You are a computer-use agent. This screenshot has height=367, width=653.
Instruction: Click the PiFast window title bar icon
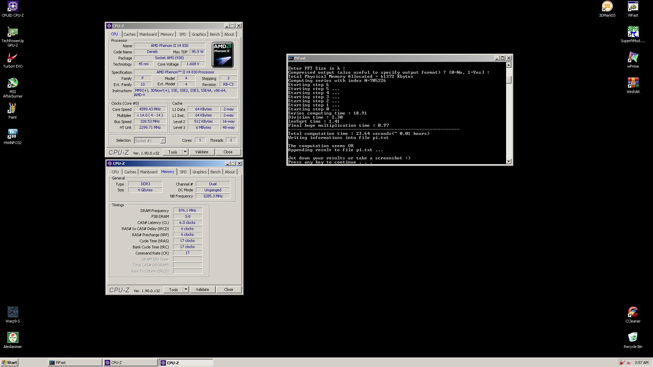pos(291,58)
